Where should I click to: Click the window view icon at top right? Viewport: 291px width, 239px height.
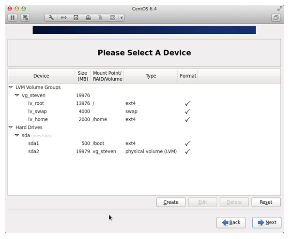(x=276, y=18)
